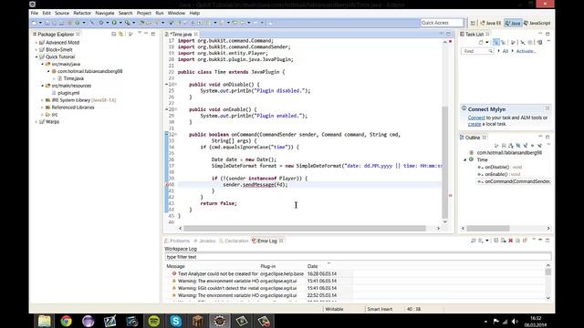Select plugin.yml in Package Explorer
The height and width of the screenshot is (328, 584).
coord(68,93)
